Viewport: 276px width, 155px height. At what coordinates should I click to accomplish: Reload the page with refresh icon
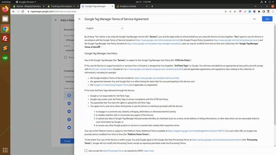point(23,12)
